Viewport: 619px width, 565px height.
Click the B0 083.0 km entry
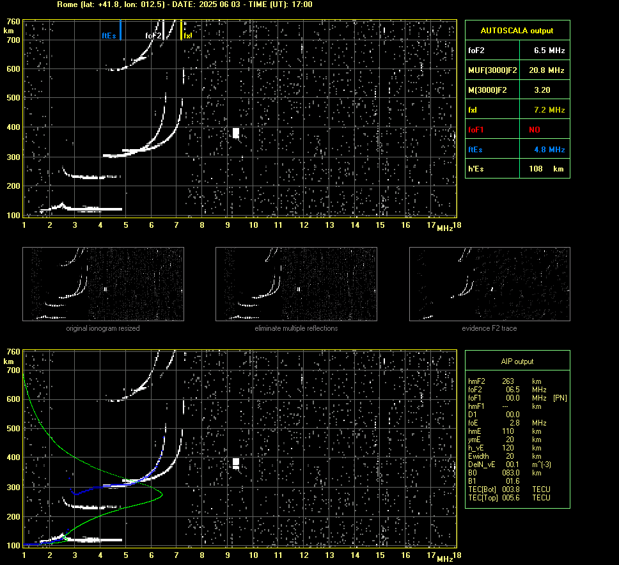tap(505, 473)
